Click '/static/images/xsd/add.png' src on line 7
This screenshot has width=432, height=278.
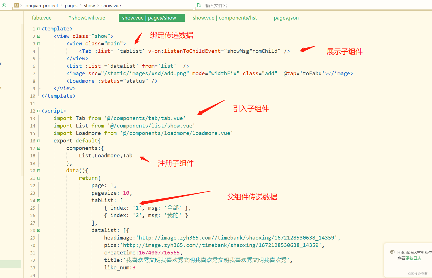click(x=145, y=74)
